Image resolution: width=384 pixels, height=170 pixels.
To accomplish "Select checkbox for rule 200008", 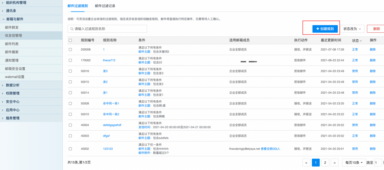I will pos(70,49).
